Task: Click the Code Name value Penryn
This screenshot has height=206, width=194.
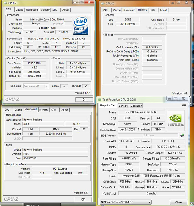Action: pos(35,24)
